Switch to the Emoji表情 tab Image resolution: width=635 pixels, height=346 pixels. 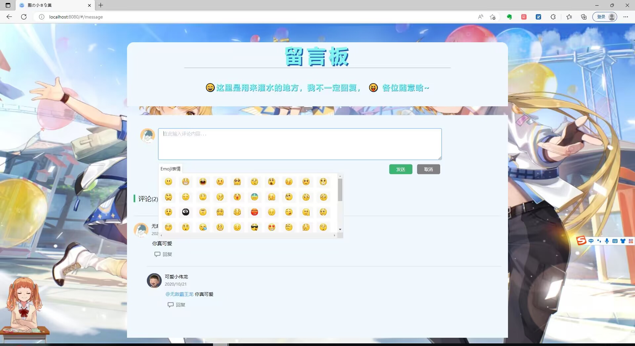(170, 168)
